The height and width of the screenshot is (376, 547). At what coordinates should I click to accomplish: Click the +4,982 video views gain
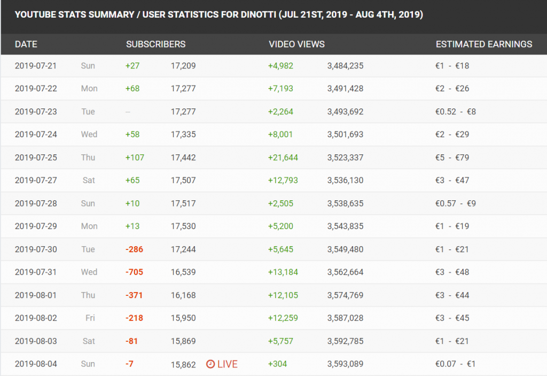pyautogui.click(x=280, y=66)
